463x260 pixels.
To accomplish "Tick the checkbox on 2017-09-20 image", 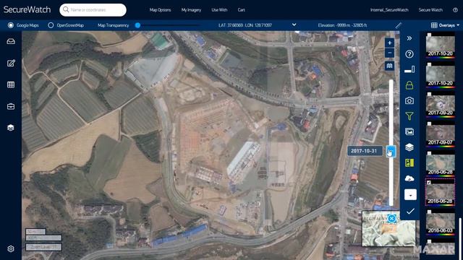I will [429, 94].
